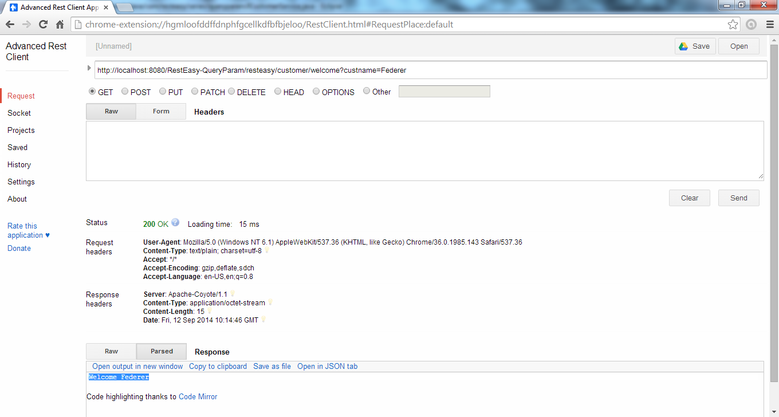
Task: Click the home icon in the browser toolbar
Action: pos(60,24)
